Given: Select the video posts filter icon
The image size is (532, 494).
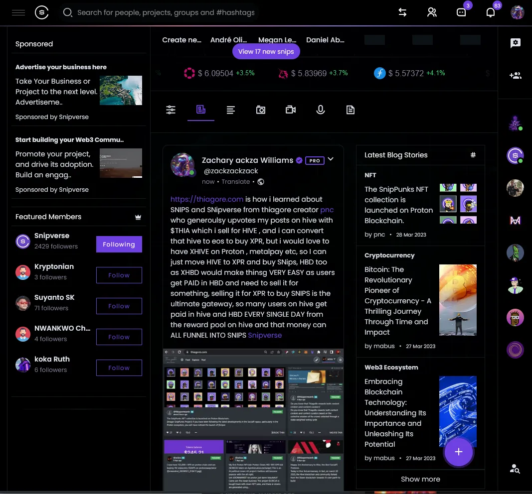Looking at the screenshot, I should click(x=291, y=110).
